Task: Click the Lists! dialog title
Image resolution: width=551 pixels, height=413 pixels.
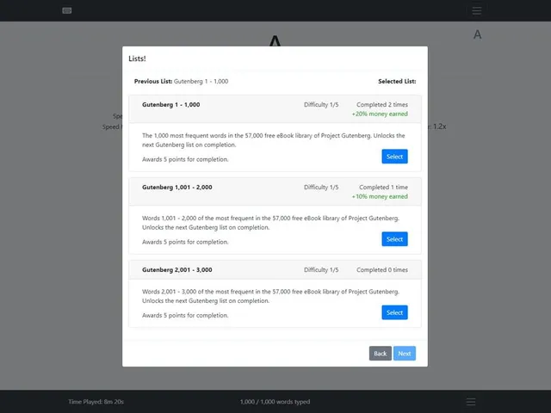Action: [x=137, y=59]
